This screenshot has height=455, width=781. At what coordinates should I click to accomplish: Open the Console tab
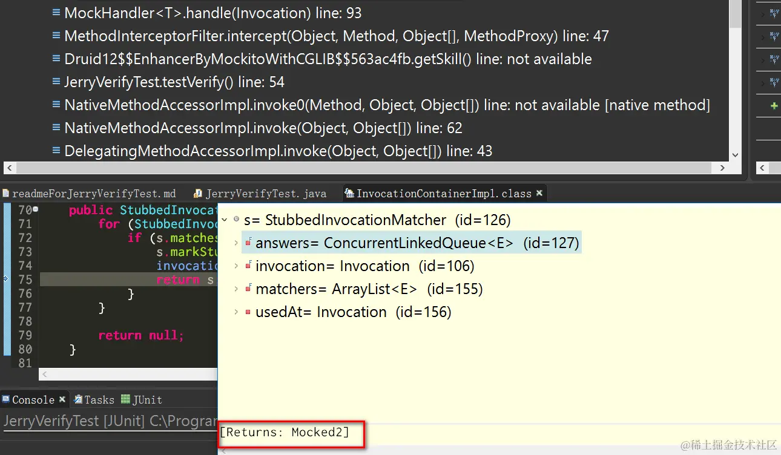(33, 399)
